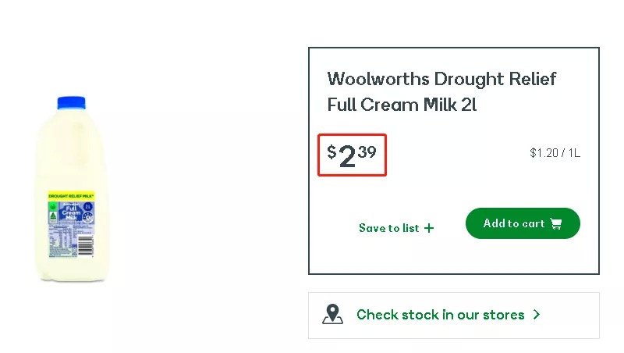The image size is (624, 353).
Task: Click the Full Cream Milk 2l title line
Action: point(402,105)
